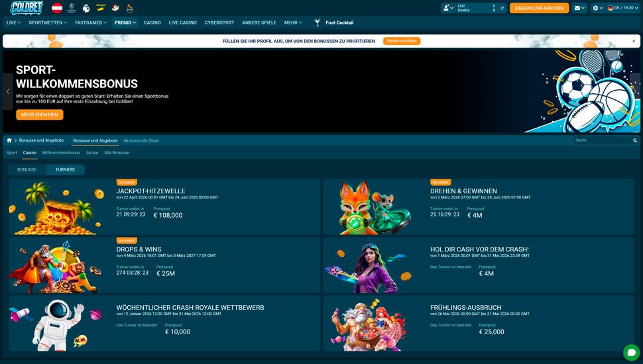Open Crash Royale astronaut thumbnail

(56, 324)
